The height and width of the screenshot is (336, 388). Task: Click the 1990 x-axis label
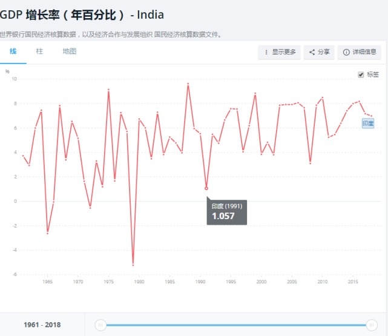[200, 282]
